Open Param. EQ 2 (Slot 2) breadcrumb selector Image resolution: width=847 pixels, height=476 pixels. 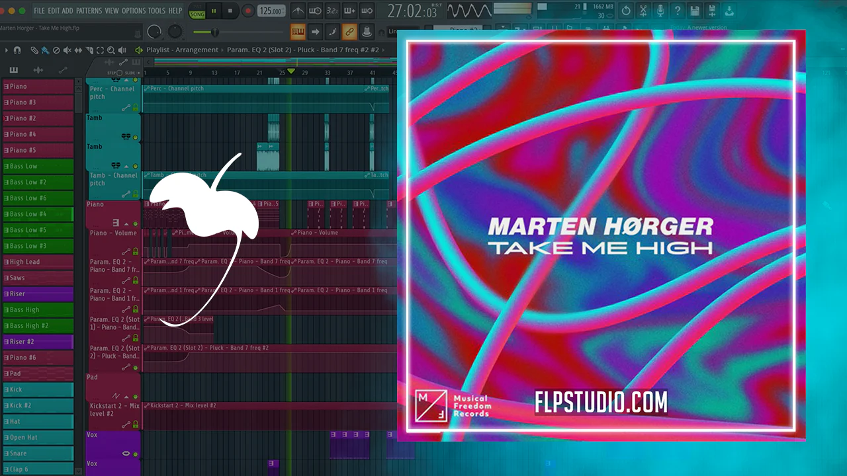click(x=304, y=50)
